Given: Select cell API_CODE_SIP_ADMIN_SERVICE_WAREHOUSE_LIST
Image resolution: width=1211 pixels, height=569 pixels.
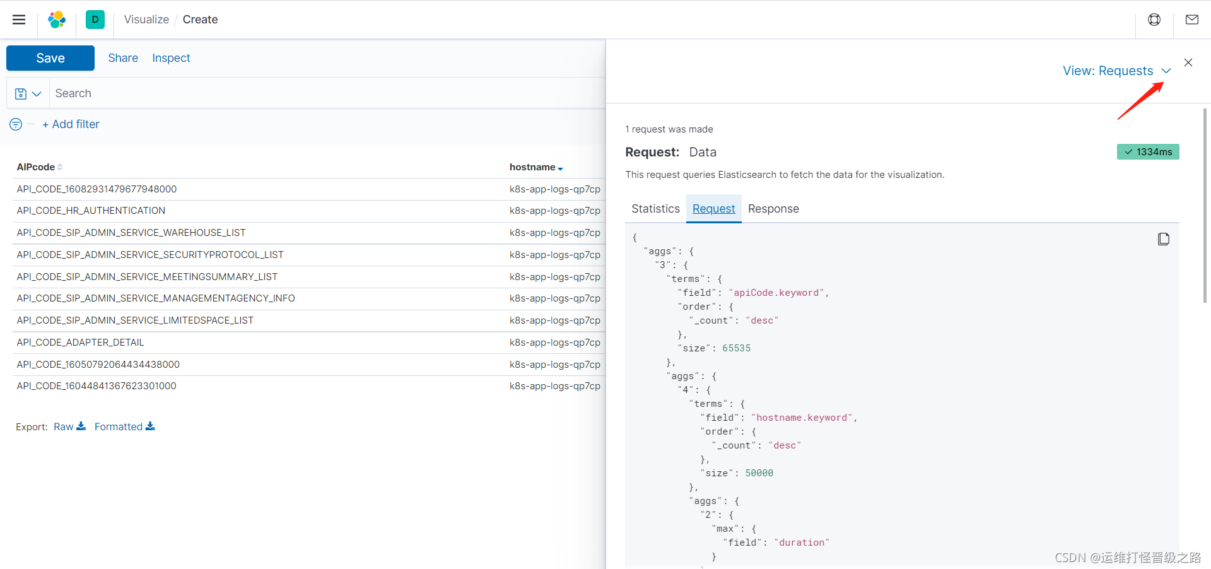Looking at the screenshot, I should click(131, 233).
